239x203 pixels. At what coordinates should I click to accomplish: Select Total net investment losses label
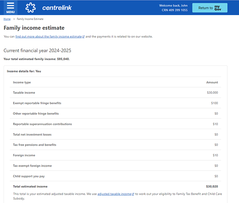(x=32, y=135)
